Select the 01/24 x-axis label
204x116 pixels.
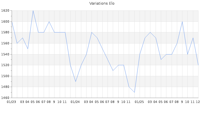[75, 102]
